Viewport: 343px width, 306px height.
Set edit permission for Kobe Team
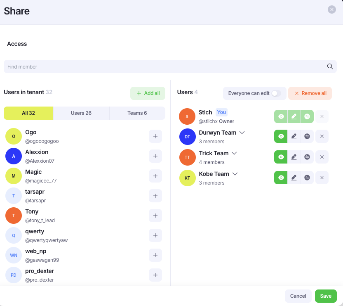tap(294, 178)
